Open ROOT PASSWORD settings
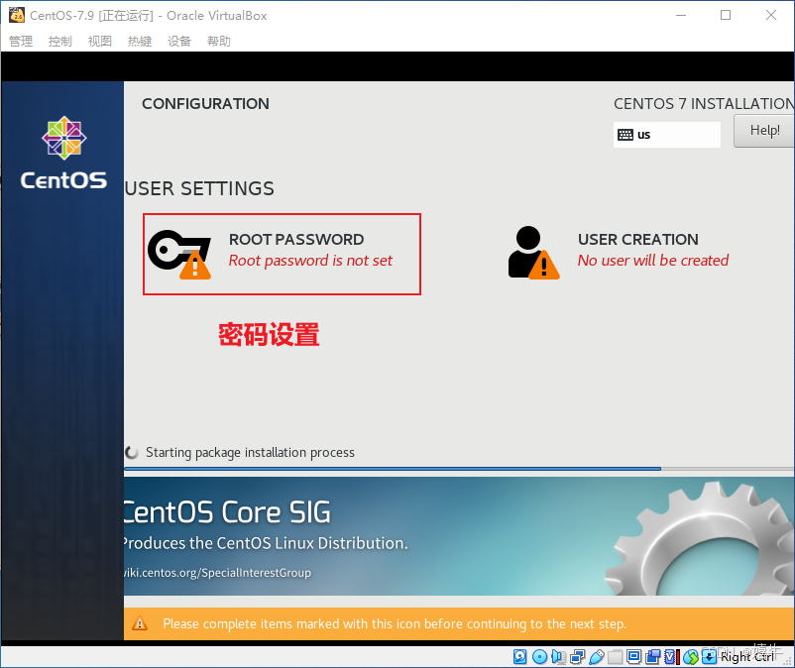The image size is (795, 668). (282, 254)
